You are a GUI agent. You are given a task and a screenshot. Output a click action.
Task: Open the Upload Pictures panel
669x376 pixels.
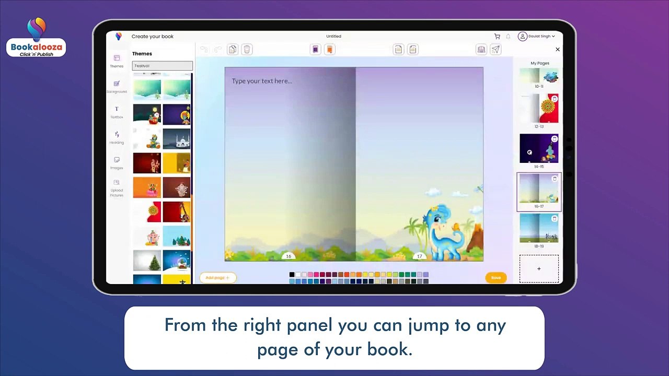click(117, 188)
